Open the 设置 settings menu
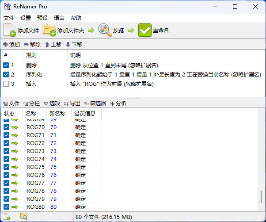266x222 pixels. coord(26,18)
